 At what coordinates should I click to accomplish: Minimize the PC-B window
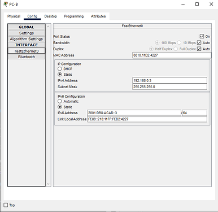click(183, 4)
